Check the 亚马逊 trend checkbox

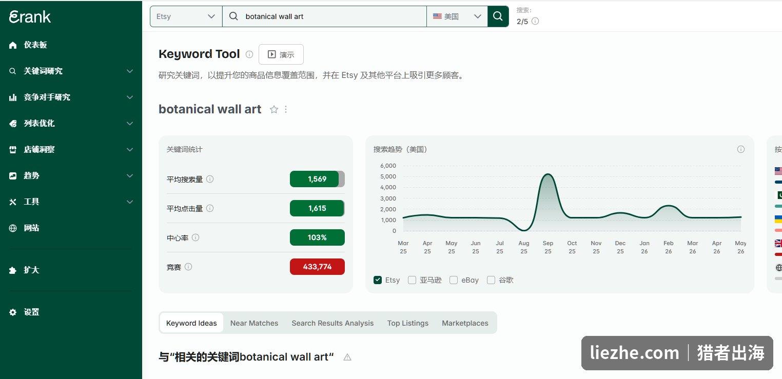point(412,280)
